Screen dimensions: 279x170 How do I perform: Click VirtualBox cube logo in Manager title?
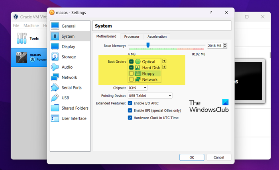pyautogui.click(x=16, y=17)
